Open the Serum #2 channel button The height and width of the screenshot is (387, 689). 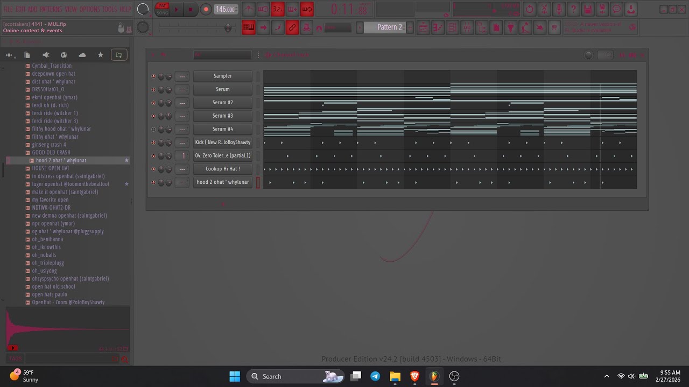pyautogui.click(x=223, y=103)
